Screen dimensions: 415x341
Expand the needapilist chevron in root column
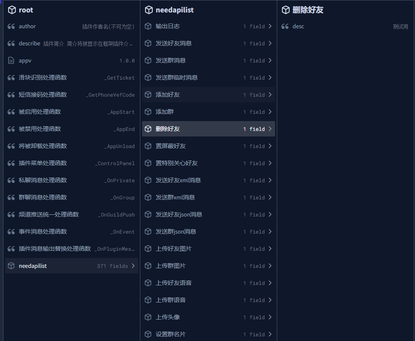tap(133, 266)
